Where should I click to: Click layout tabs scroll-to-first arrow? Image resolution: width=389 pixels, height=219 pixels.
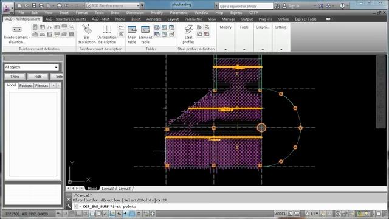(68, 189)
